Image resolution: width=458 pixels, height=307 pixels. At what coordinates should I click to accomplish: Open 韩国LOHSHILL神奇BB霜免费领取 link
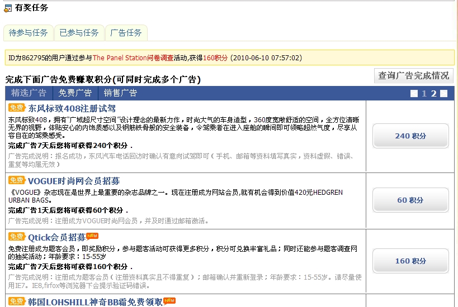95,302
